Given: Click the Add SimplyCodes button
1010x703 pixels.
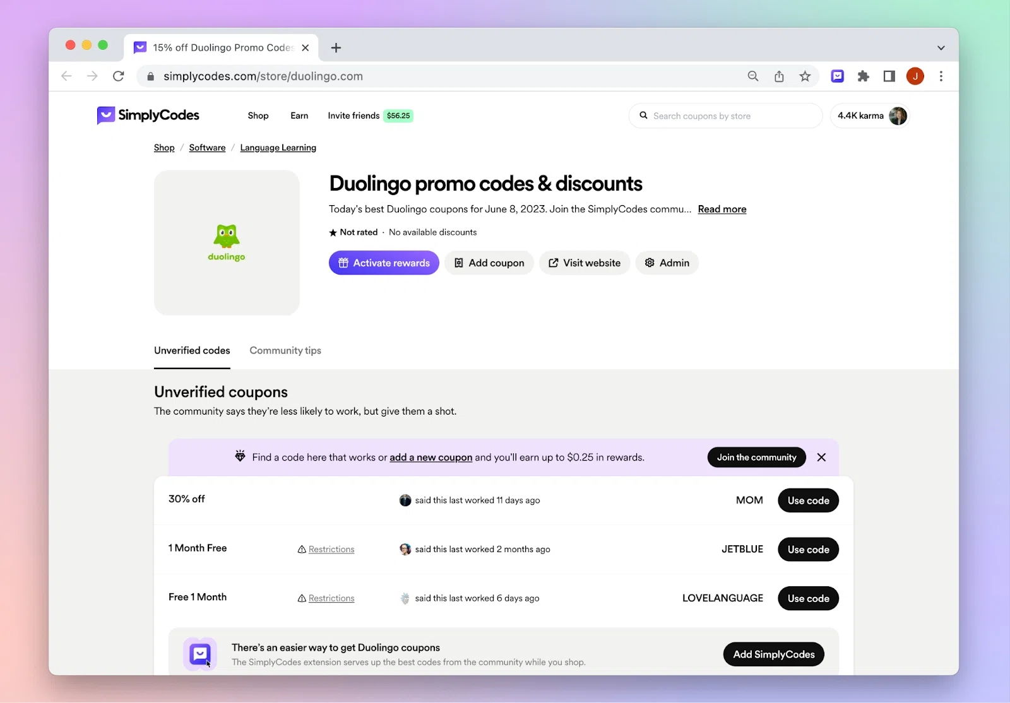Looking at the screenshot, I should tap(774, 654).
